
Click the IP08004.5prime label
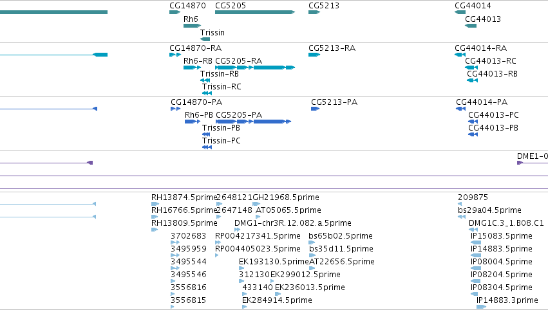502,262
